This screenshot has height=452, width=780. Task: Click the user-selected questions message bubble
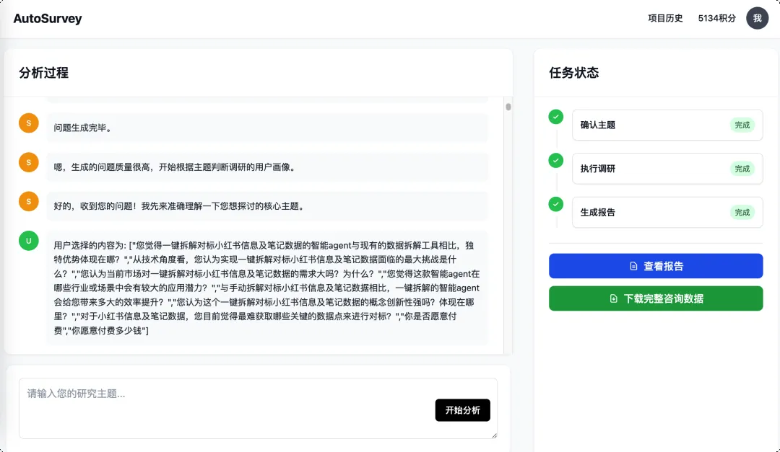[267, 288]
